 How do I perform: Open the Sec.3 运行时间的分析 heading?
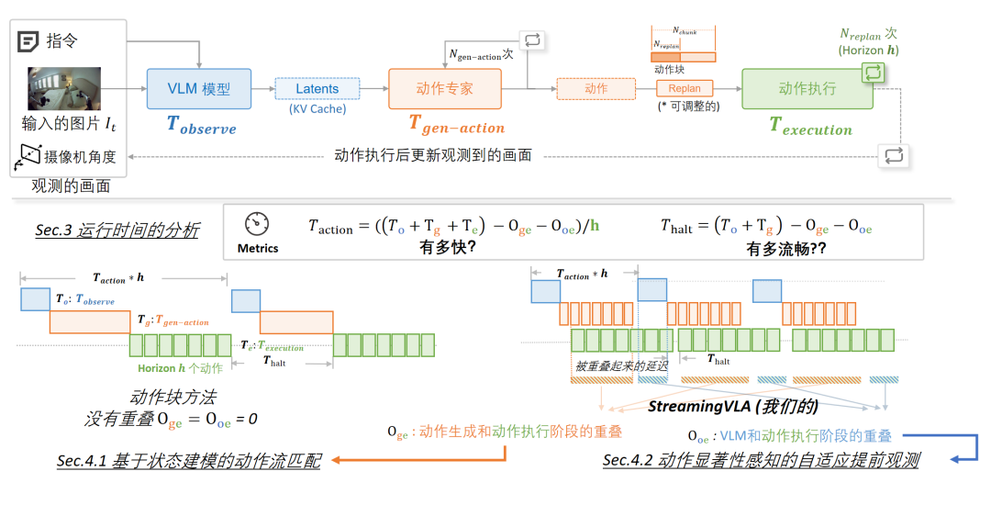pos(117,230)
